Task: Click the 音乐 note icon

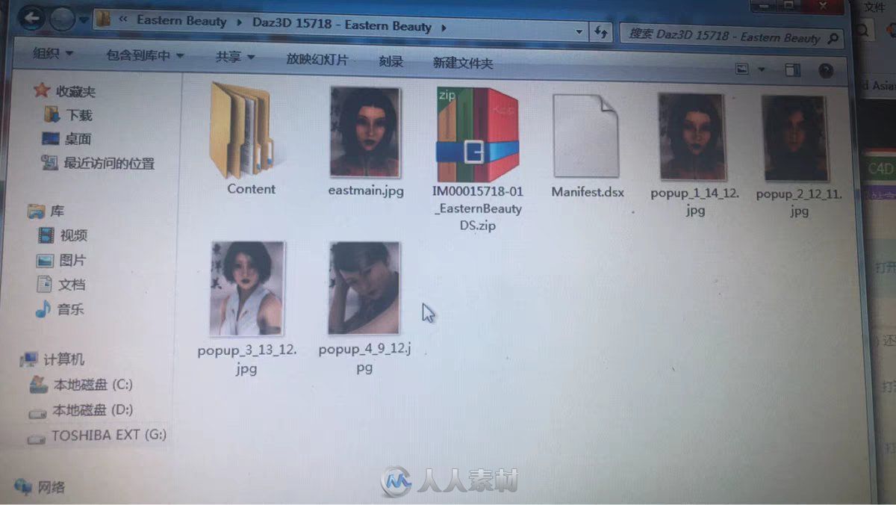Action: (x=43, y=309)
